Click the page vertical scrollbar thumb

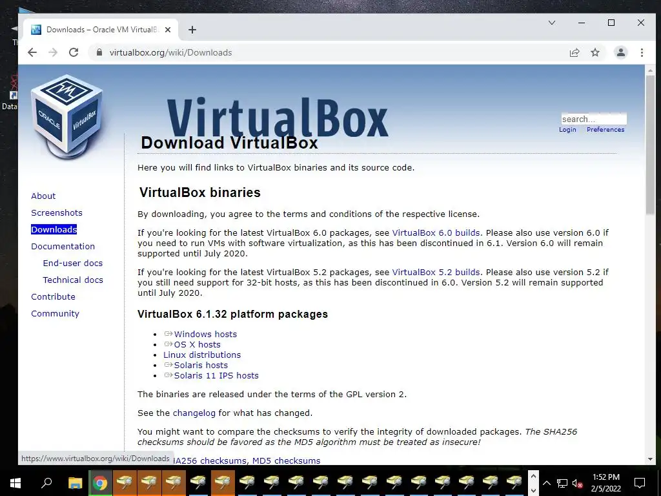[651, 145]
